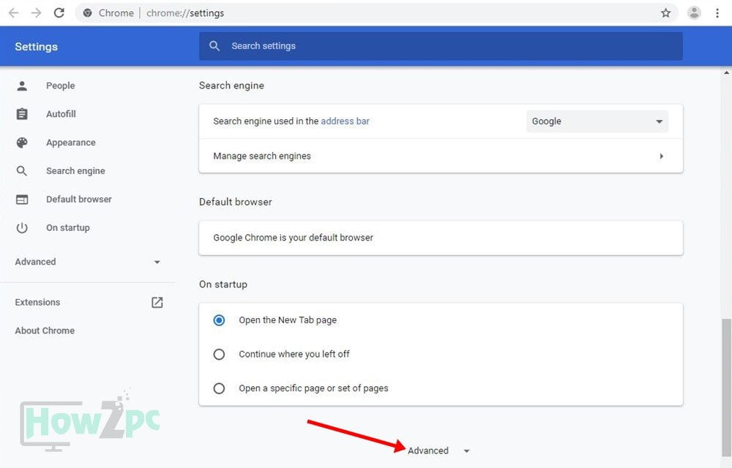Click the chrome://settings address bar

point(376,13)
